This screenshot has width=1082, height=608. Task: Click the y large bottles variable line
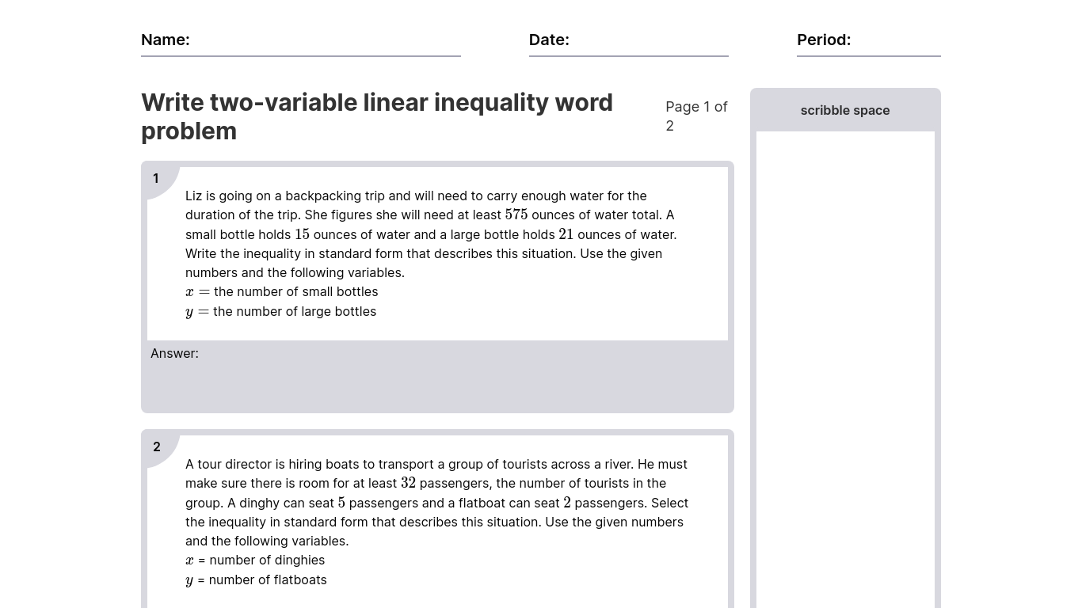tap(281, 312)
